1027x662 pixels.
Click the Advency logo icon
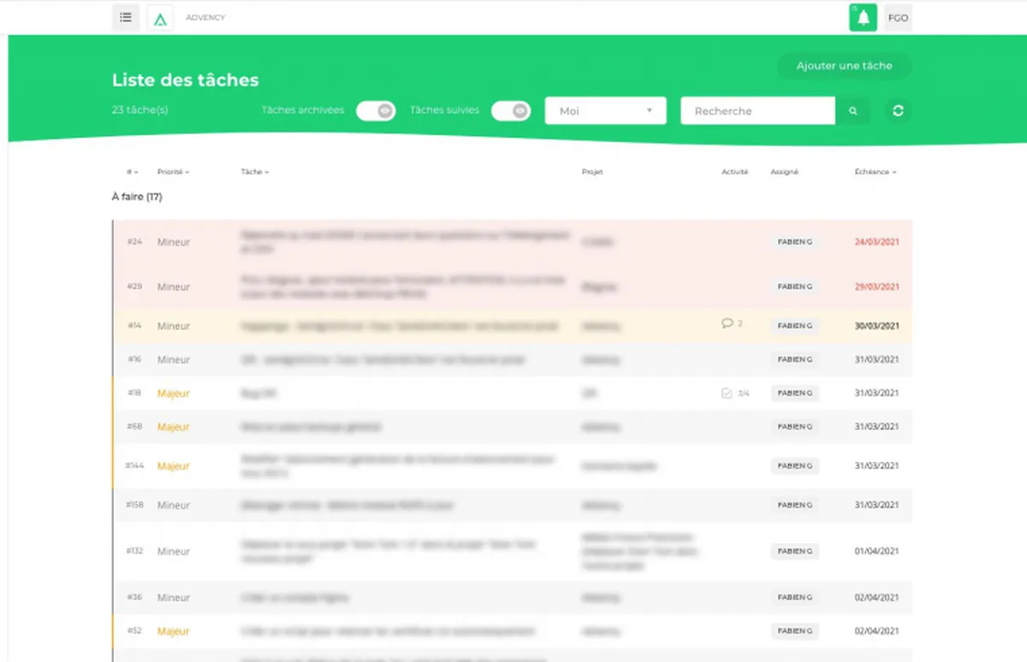(160, 18)
